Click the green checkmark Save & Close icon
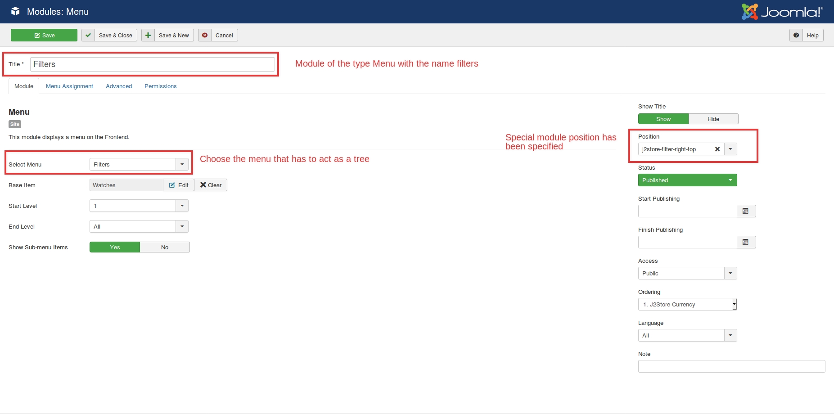The image size is (834, 414). pos(88,36)
